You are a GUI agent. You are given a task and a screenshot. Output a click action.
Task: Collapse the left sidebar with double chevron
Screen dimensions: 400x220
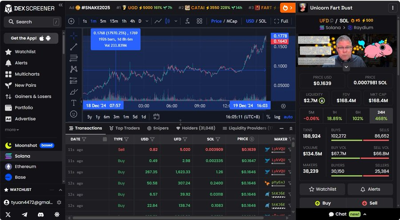click(x=60, y=5)
